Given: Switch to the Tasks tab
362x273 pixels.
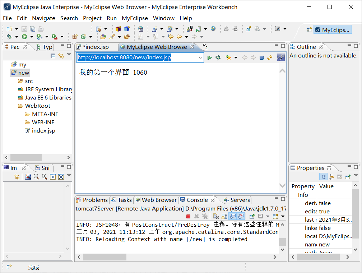Looking at the screenshot, I should [x=121, y=200].
